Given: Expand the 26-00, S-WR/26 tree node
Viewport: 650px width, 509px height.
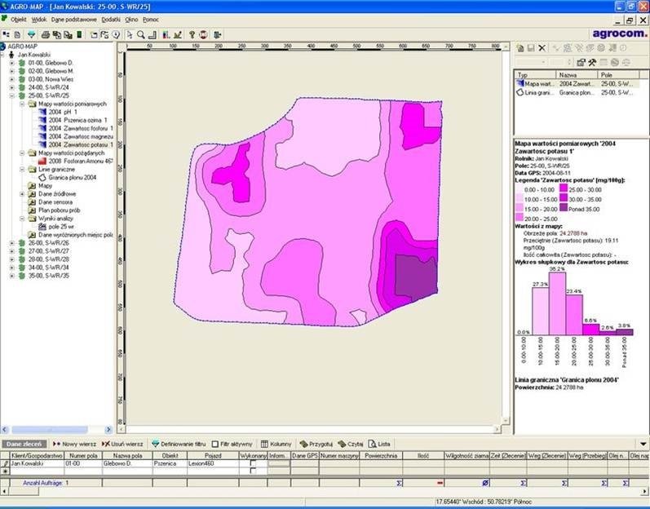Looking at the screenshot, I should click(x=11, y=242).
